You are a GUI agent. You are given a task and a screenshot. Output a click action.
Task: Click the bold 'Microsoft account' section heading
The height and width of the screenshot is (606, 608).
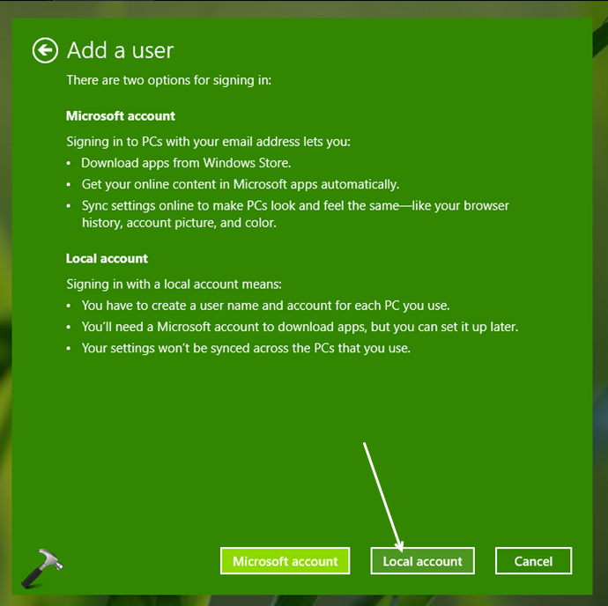click(x=121, y=115)
